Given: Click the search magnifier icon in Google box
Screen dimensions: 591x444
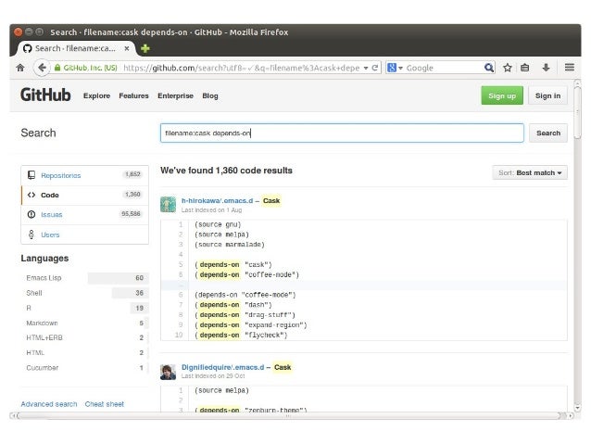Looking at the screenshot, I should click(489, 68).
